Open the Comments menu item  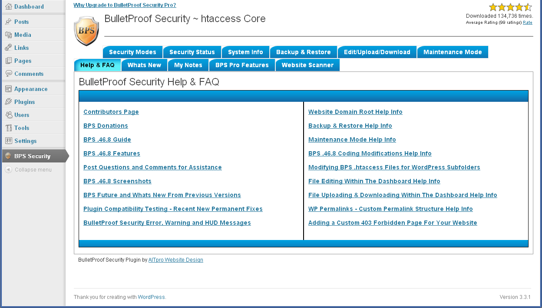click(29, 74)
